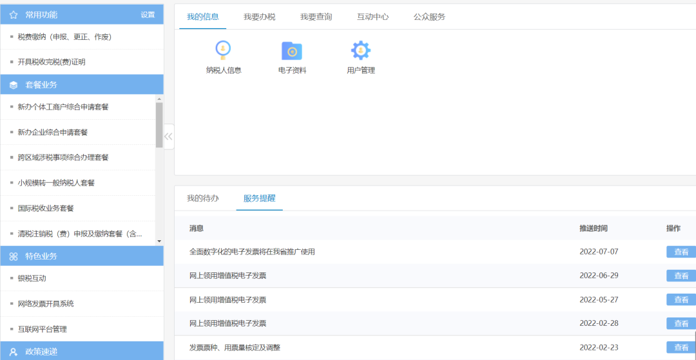Open the 用户管理 gear icon
This screenshot has width=696, height=360.
point(360,50)
